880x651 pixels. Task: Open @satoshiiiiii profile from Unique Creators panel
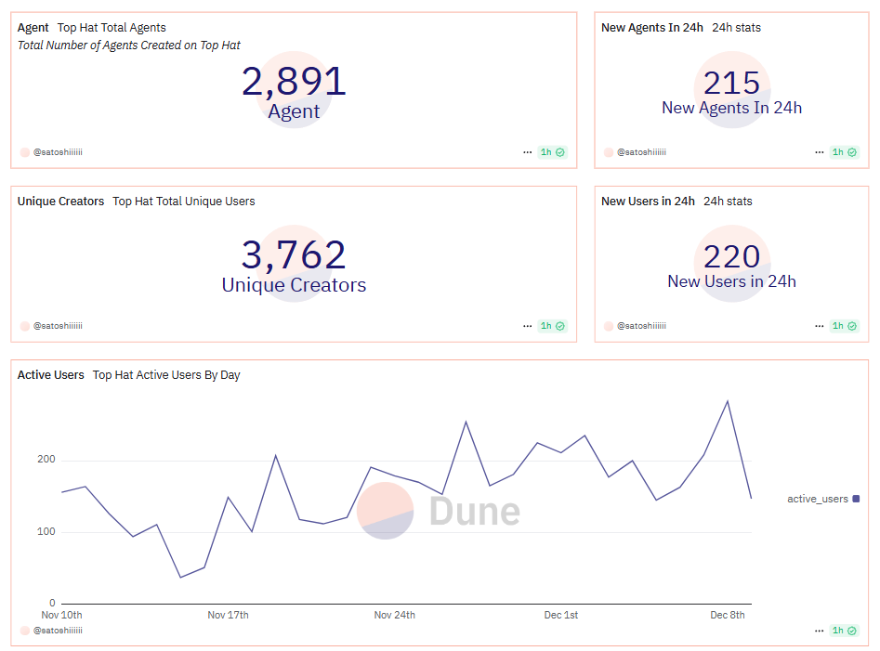coord(58,326)
